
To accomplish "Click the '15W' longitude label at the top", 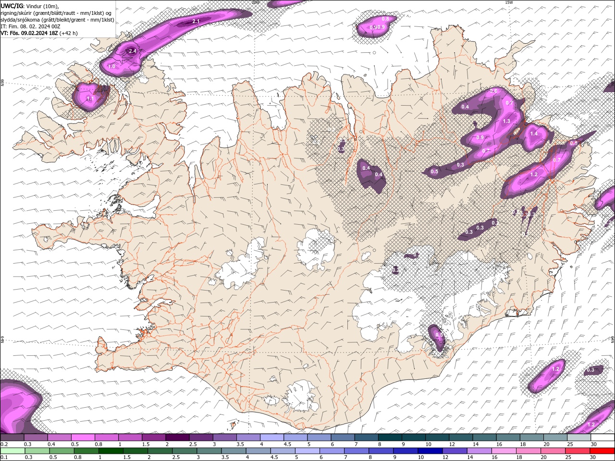I will [509, 2].
